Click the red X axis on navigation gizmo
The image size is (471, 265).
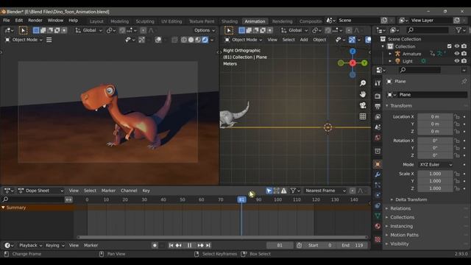pos(353,63)
